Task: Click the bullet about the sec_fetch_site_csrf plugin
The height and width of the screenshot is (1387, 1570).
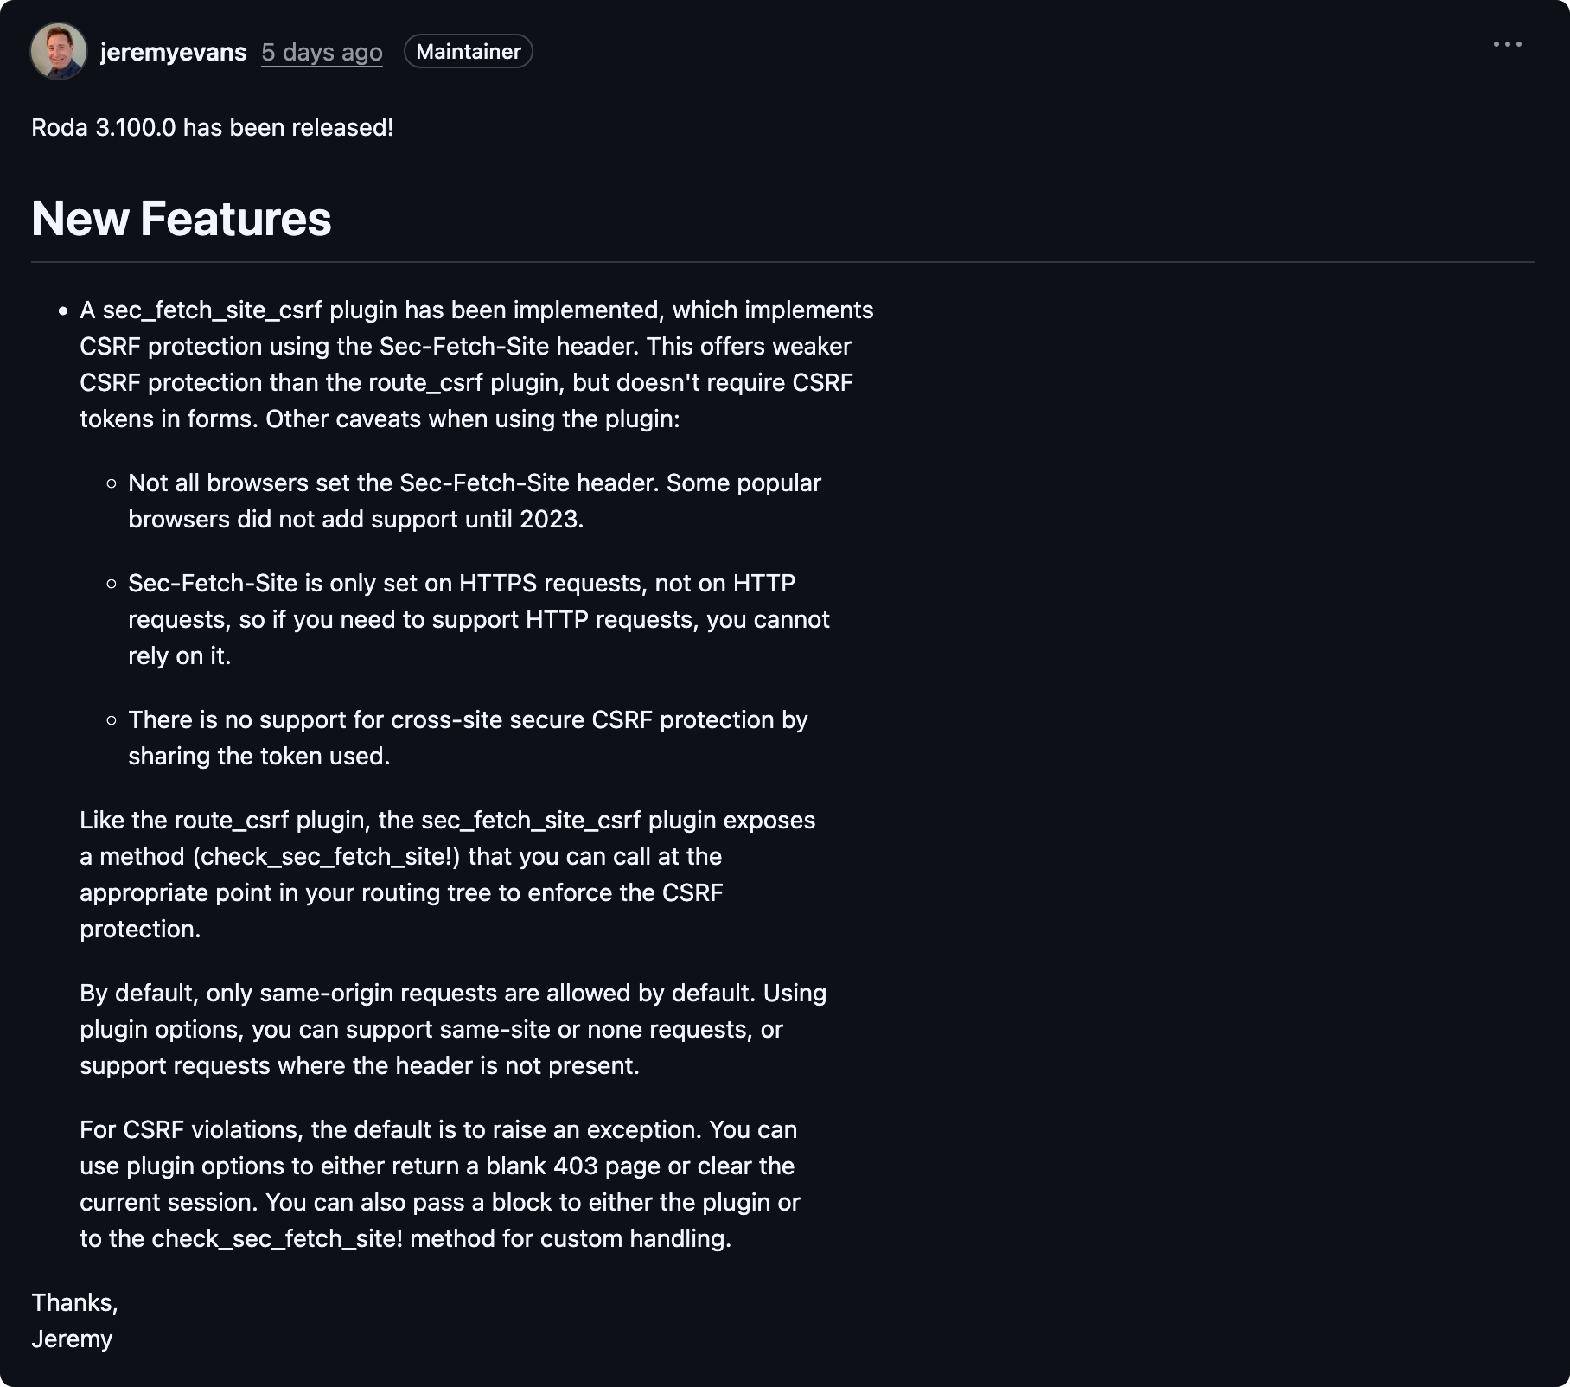Action: tap(476, 364)
